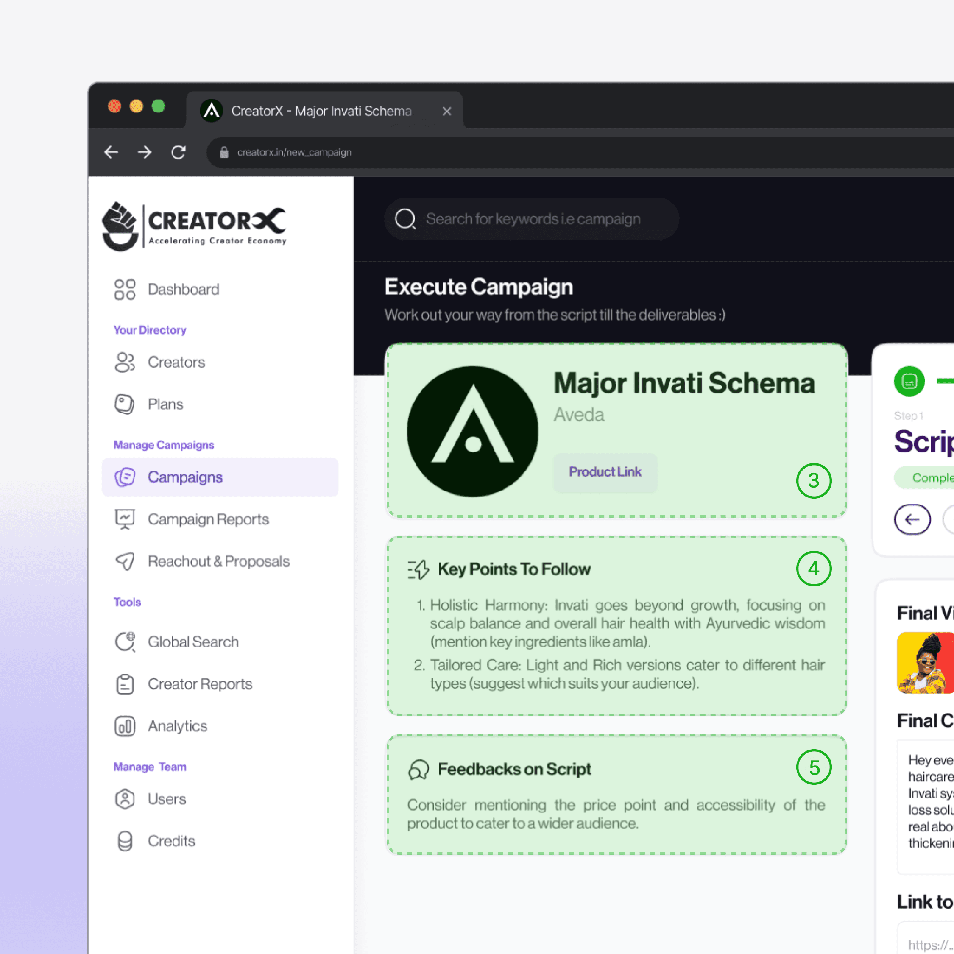Click the Users profile icon
This screenshot has width=954, height=954.
click(124, 798)
